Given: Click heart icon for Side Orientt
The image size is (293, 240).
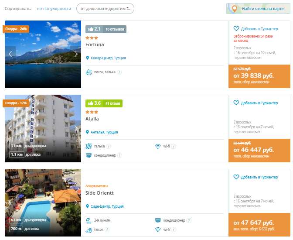Looking at the screenshot, I should point(236,177).
